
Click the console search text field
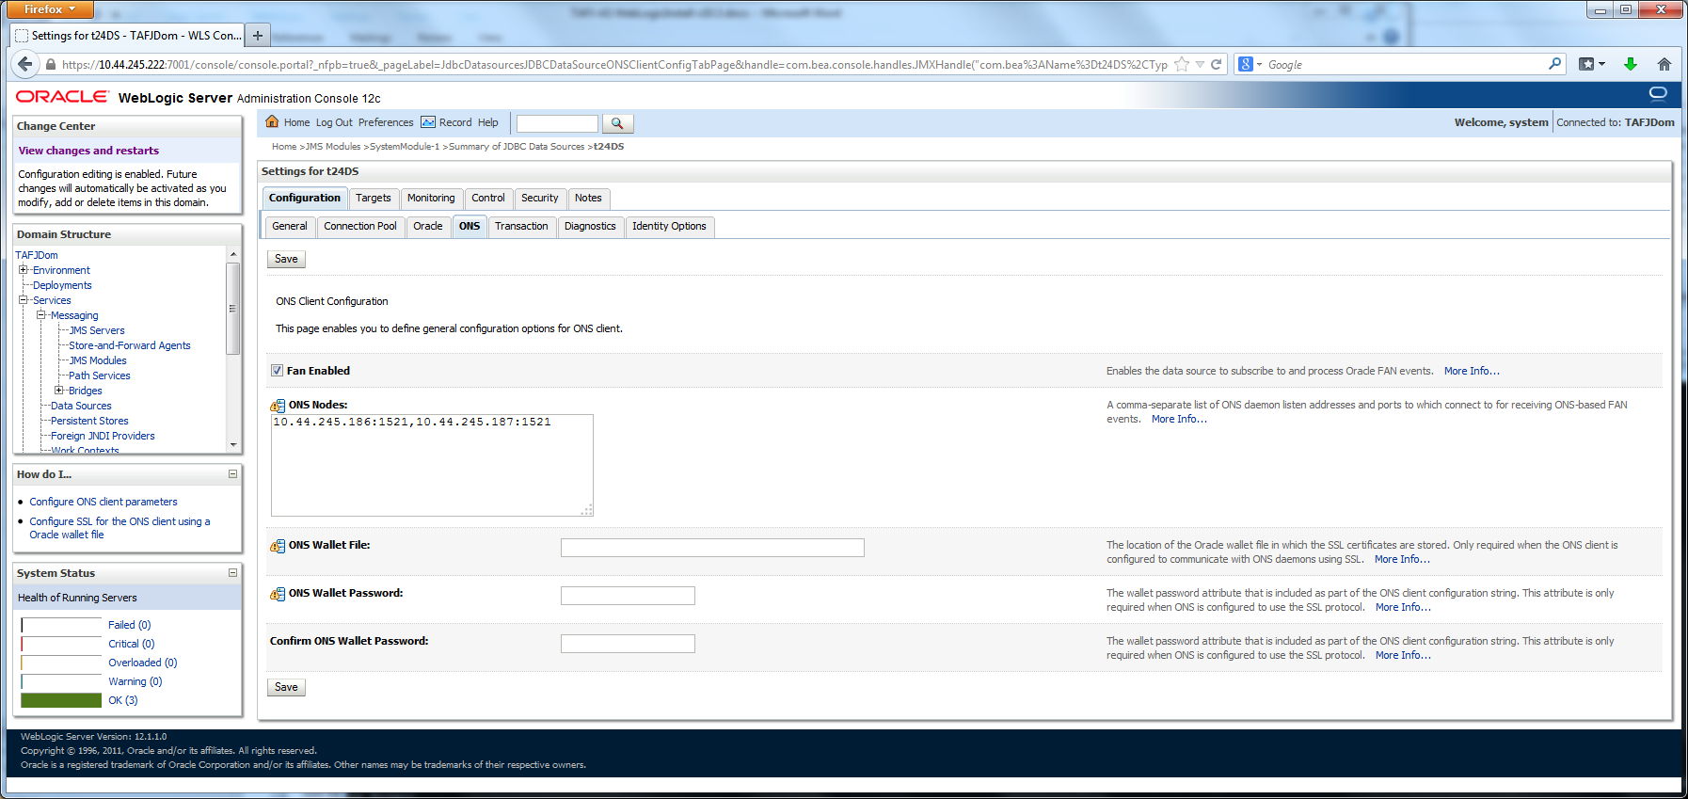click(x=557, y=123)
